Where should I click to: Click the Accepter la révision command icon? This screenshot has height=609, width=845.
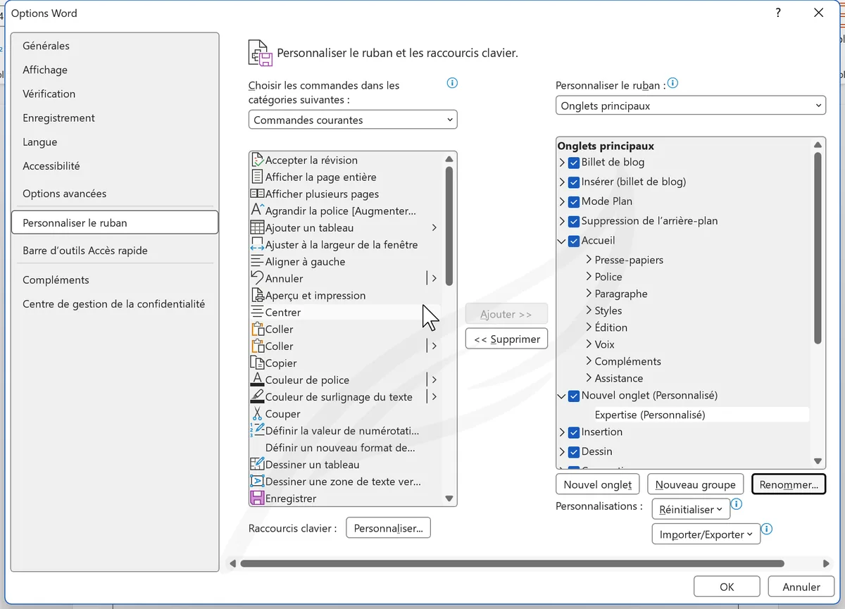point(257,160)
